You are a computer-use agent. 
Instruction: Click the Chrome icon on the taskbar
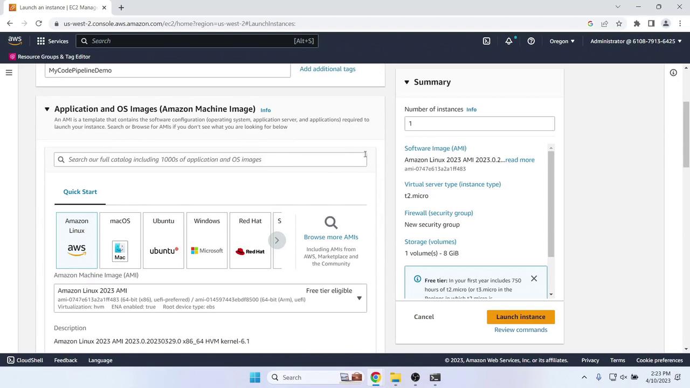[x=376, y=377]
